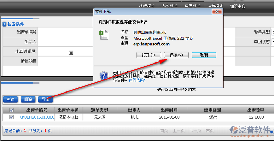Click the 12.0000 quantity cell
Screen dimensions: 274x141
[x=256, y=117]
